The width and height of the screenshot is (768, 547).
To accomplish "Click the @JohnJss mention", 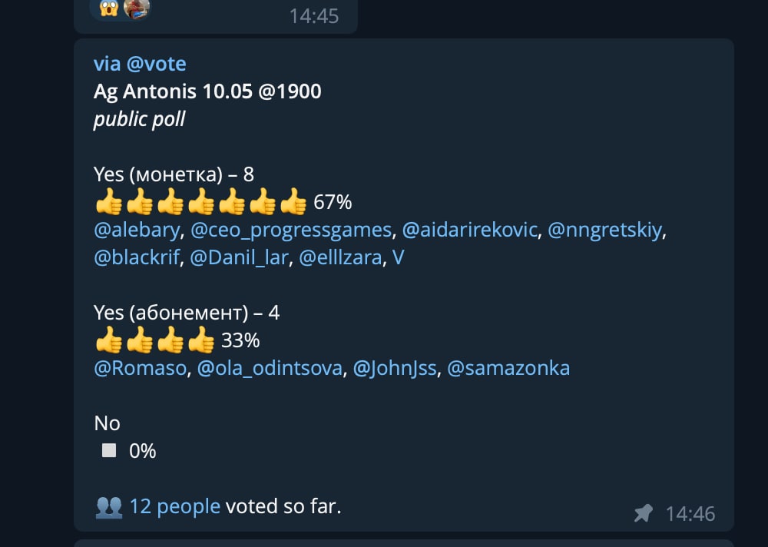I will tap(395, 369).
